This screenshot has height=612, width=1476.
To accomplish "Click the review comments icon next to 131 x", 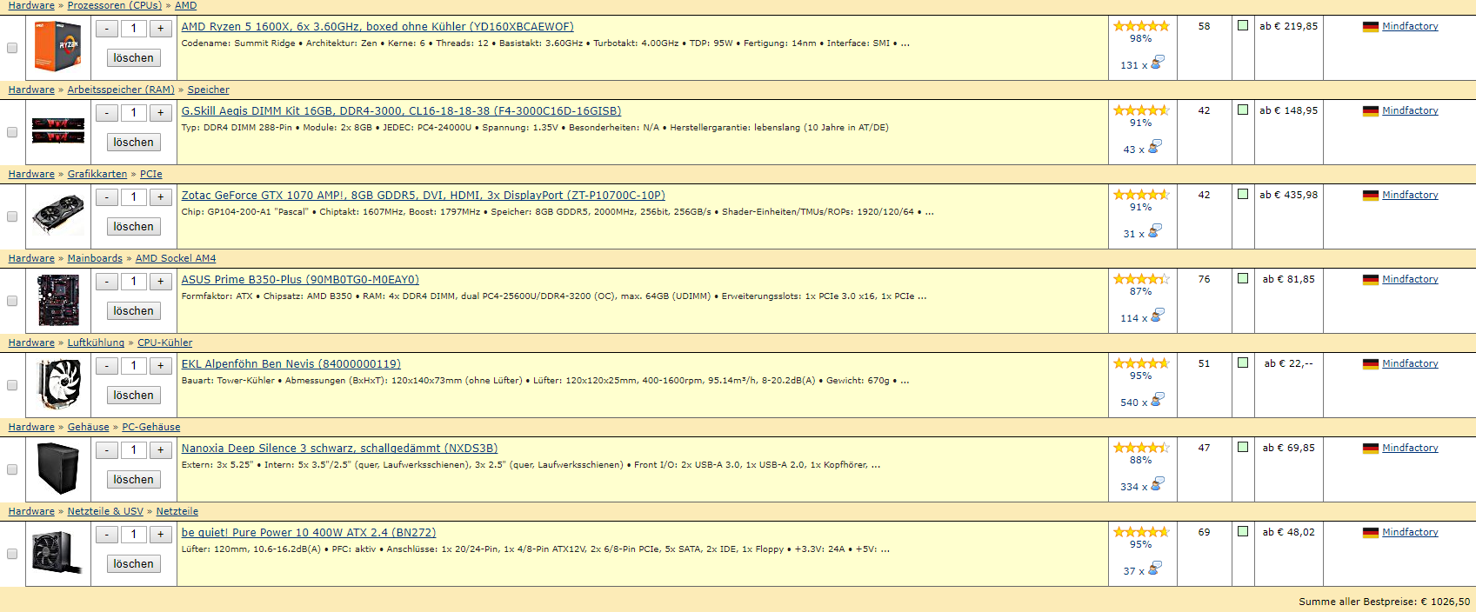I will pyautogui.click(x=1158, y=63).
